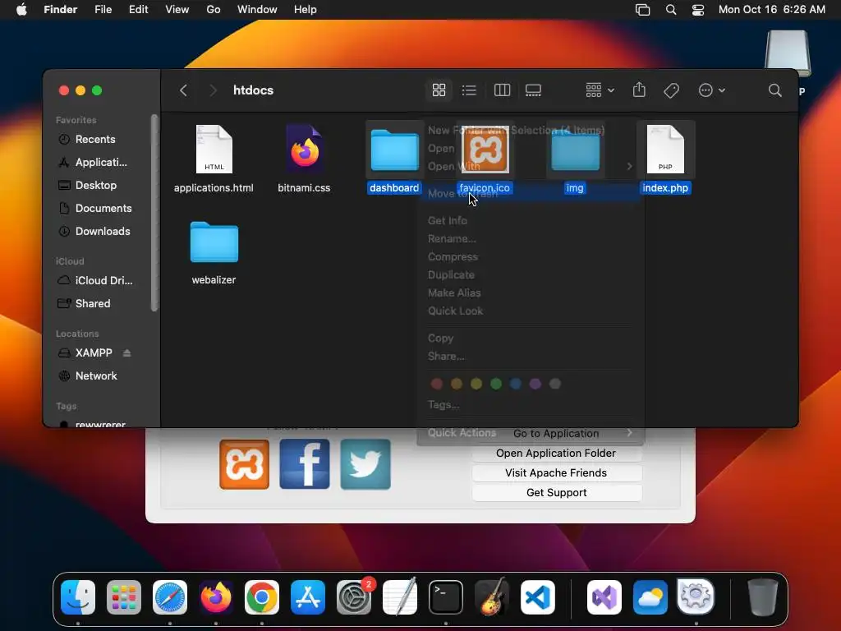
Task: Click the XAMPP logo in XAMPP window
Action: 244,464
